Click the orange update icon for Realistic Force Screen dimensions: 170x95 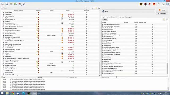click(62, 55)
